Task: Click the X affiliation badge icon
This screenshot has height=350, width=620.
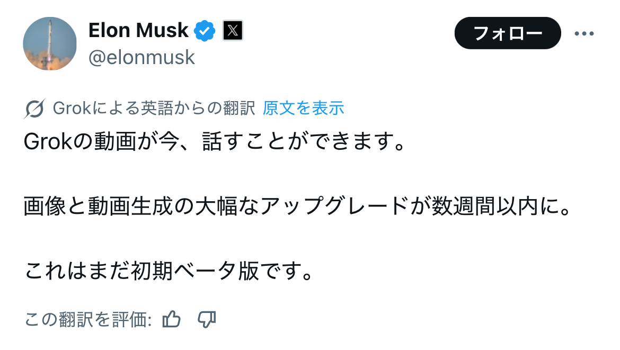Action: [232, 31]
